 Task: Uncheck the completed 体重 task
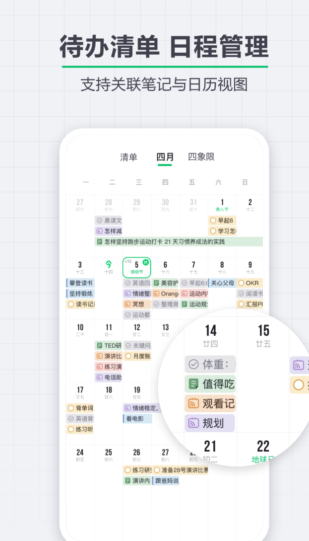pos(193,364)
